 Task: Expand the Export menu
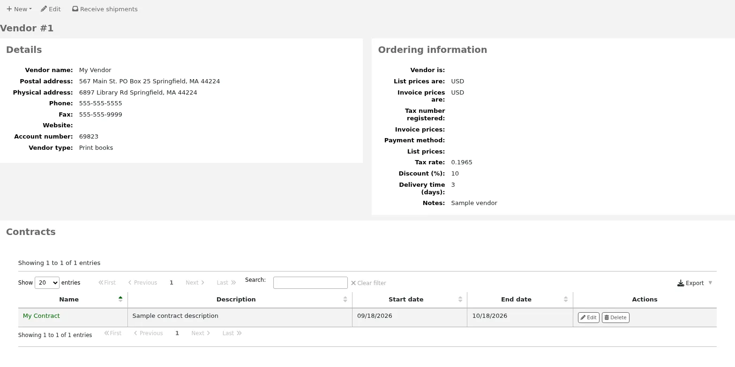click(695, 283)
